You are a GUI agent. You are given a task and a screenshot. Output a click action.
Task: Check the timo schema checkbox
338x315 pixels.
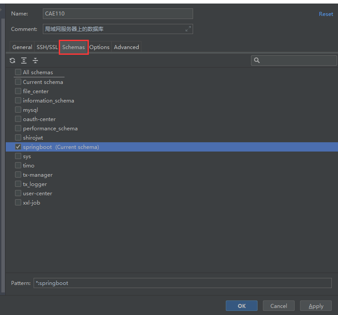[x=18, y=165]
